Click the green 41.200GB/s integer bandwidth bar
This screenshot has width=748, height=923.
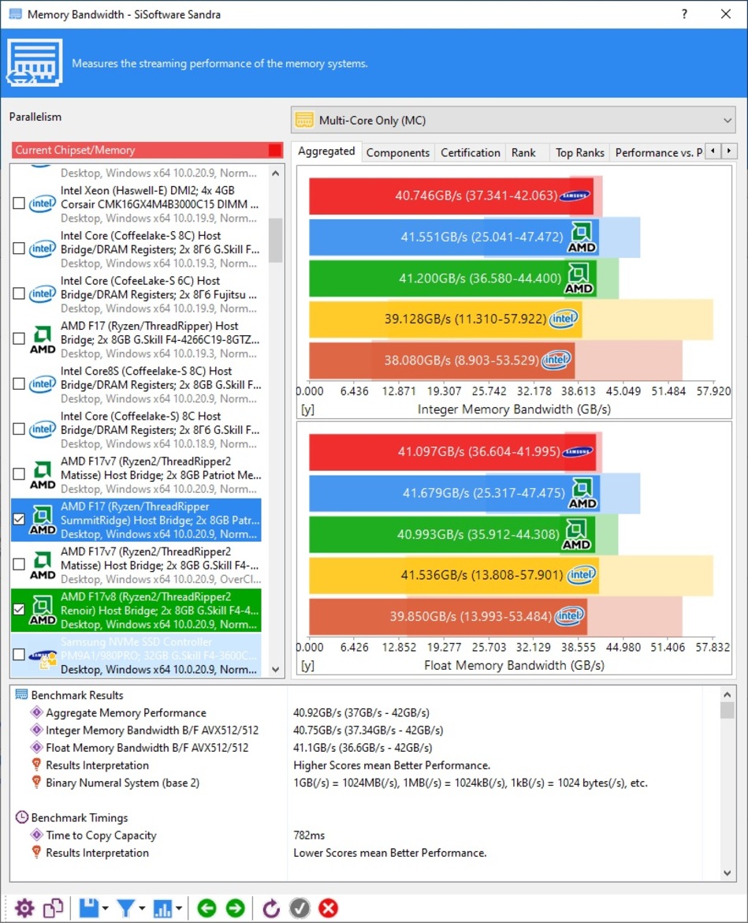(452, 278)
